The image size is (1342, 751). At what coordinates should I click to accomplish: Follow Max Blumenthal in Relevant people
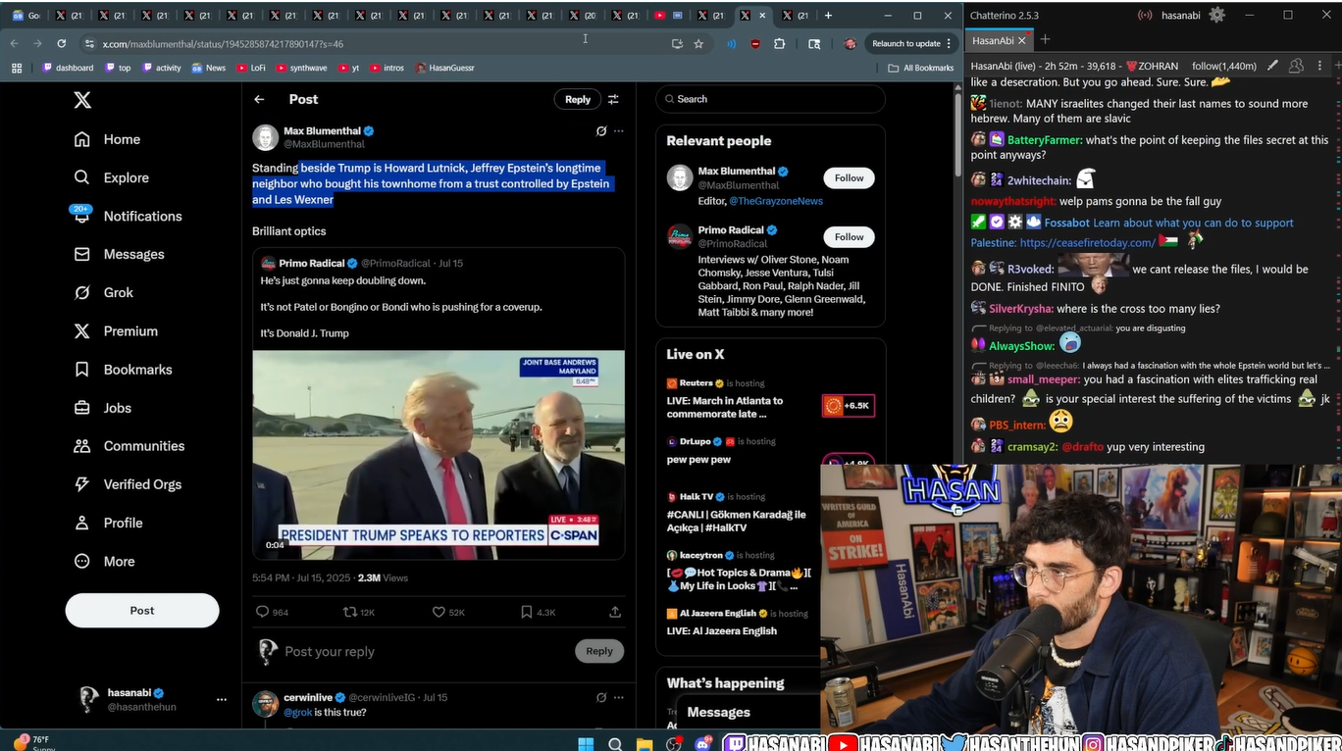click(x=849, y=177)
